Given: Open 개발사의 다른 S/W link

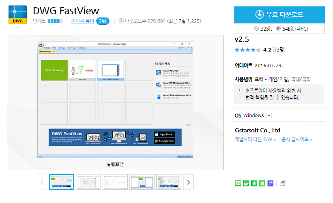Looking at the screenshot, I should coord(255,139).
